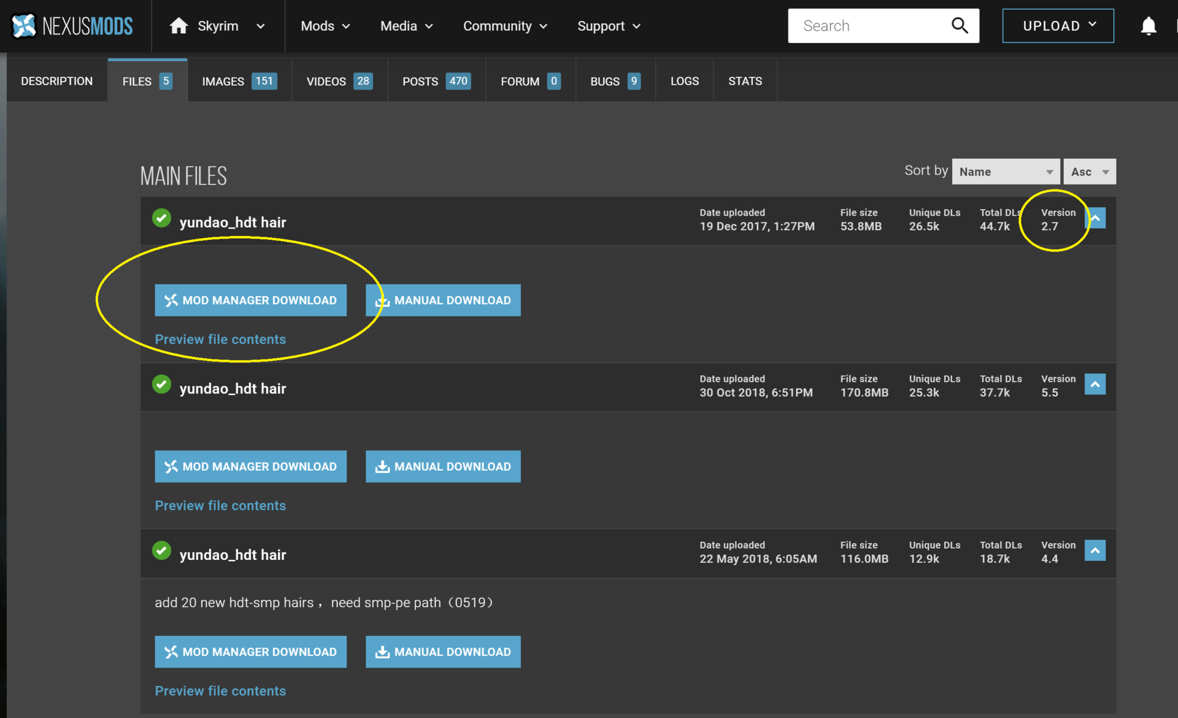Click Manual Download for version 4.4
Screen dimensions: 1178x718
pyautogui.click(x=443, y=652)
